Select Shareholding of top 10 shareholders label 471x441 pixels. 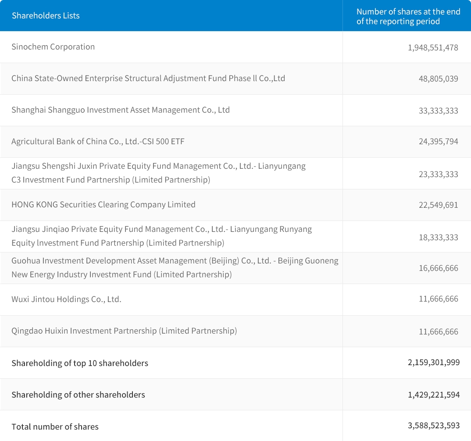(x=80, y=363)
